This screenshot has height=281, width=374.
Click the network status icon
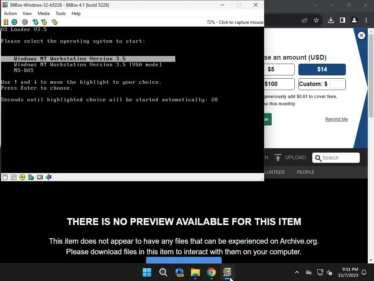tap(31, 177)
